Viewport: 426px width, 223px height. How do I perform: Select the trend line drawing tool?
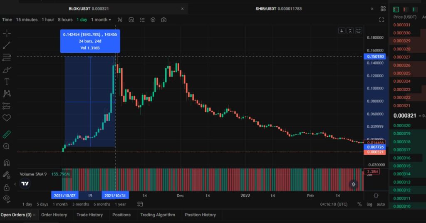[7, 45]
